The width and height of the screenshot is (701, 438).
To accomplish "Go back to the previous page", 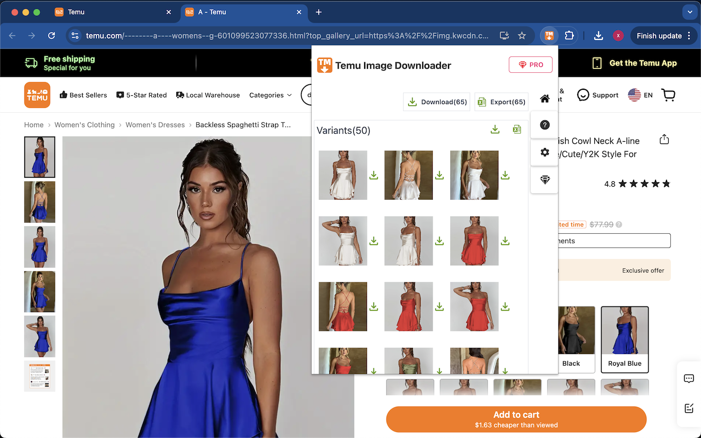I will [12, 36].
